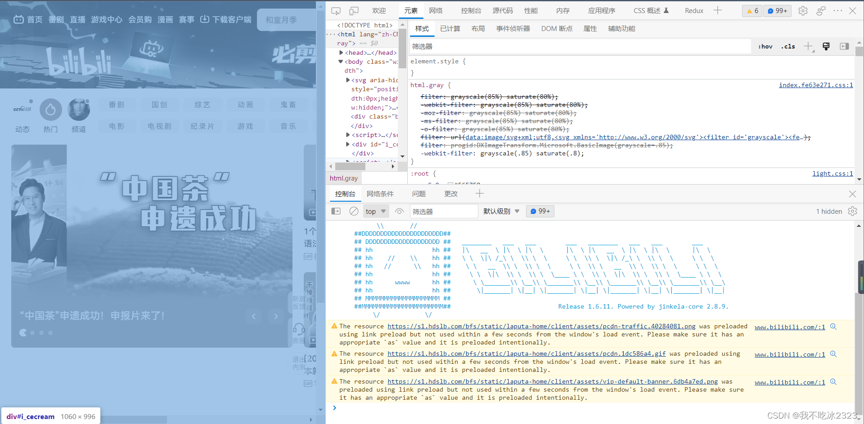The image size is (864, 424).
Task: Click the Bilibili logo in header
Action: tap(79, 63)
